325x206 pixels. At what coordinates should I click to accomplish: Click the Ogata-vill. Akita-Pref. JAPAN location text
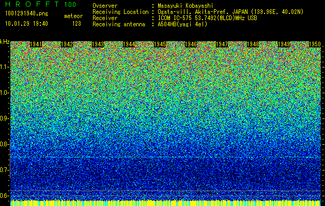[x=230, y=12]
